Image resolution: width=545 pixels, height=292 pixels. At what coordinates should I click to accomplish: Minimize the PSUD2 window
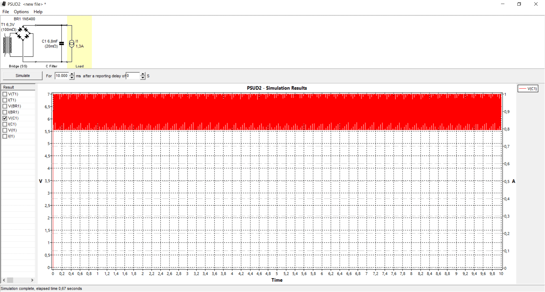point(503,4)
